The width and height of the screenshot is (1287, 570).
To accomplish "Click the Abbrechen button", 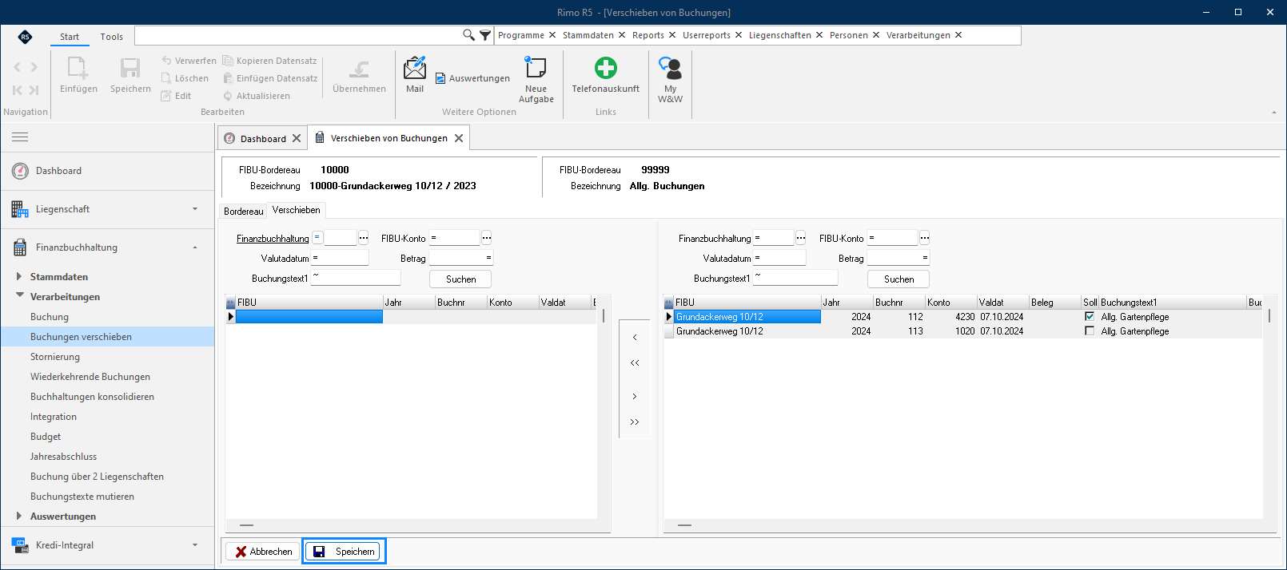I will (x=263, y=552).
